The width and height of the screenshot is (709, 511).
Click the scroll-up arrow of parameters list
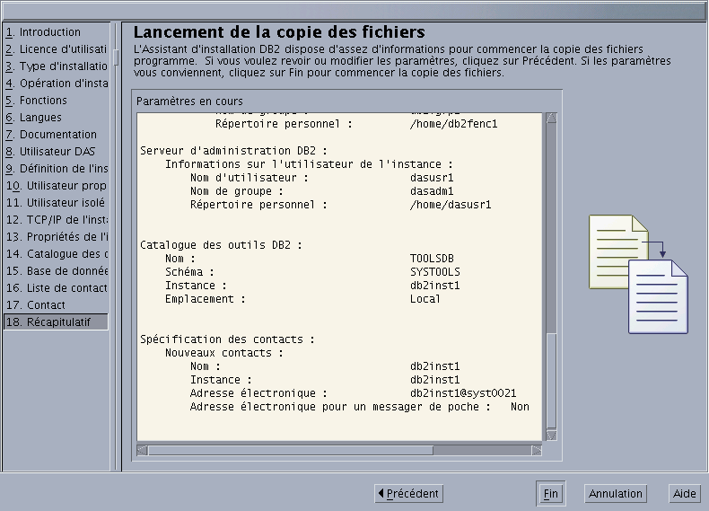click(x=551, y=119)
